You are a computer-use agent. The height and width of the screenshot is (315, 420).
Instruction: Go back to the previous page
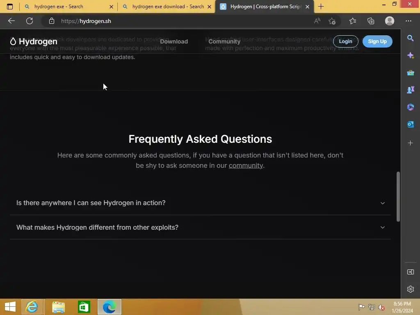11,21
